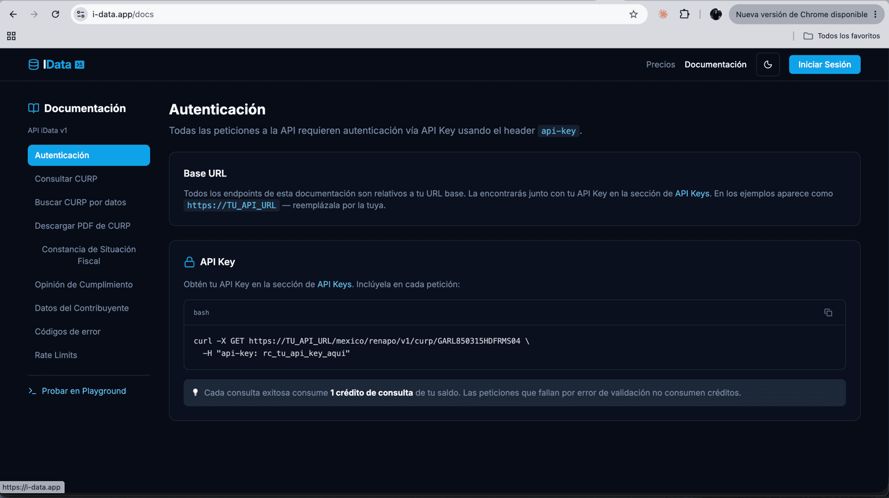The height and width of the screenshot is (498, 889).
Task: Click the Autenticación page heading
Action: point(217,109)
